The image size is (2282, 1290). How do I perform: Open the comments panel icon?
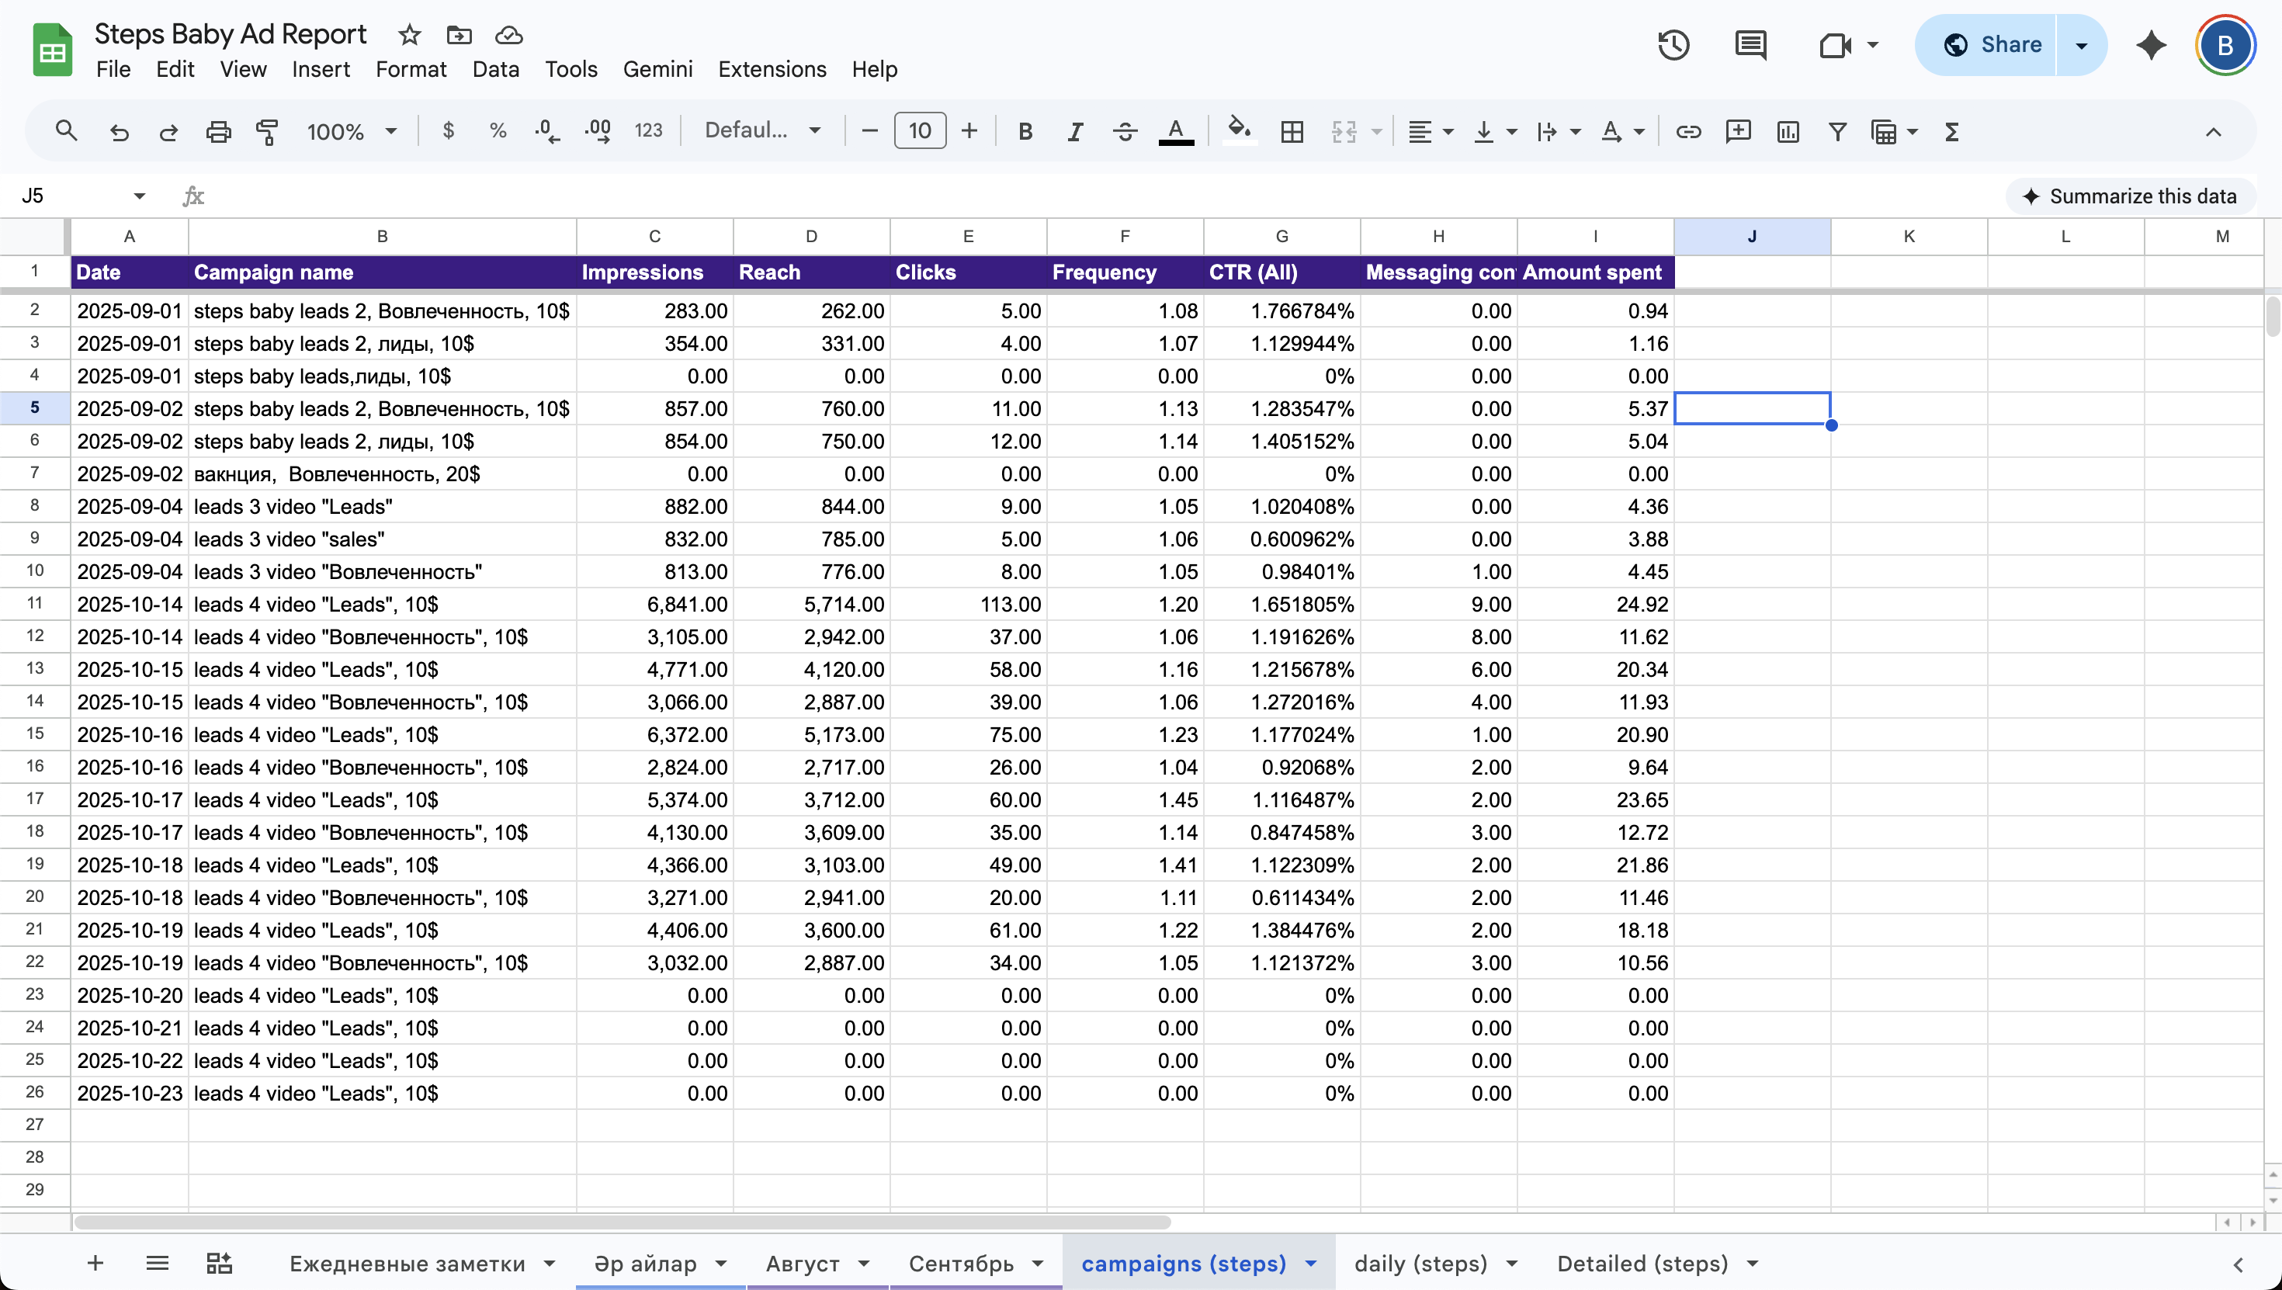pyautogui.click(x=1750, y=44)
